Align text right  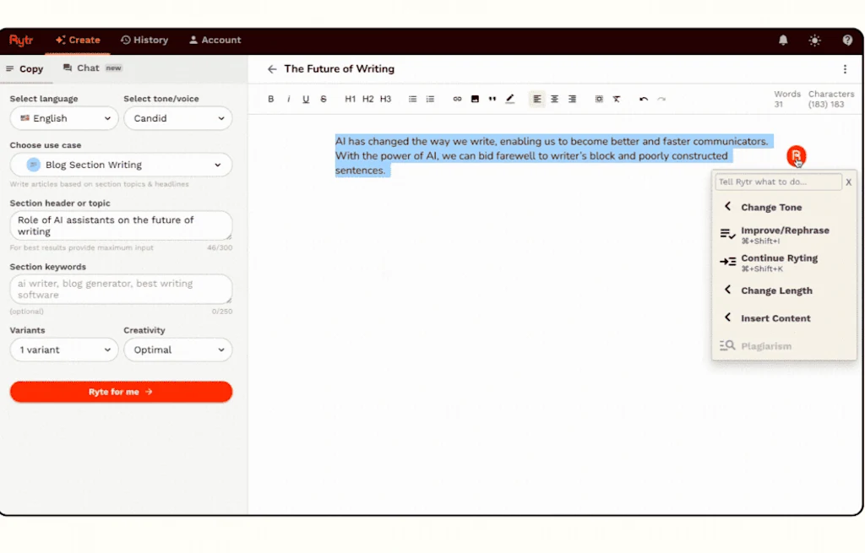click(572, 99)
